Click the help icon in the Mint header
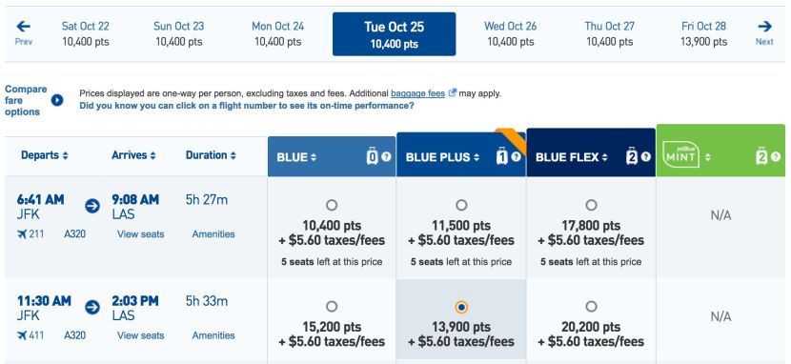The height and width of the screenshot is (364, 791). [776, 157]
